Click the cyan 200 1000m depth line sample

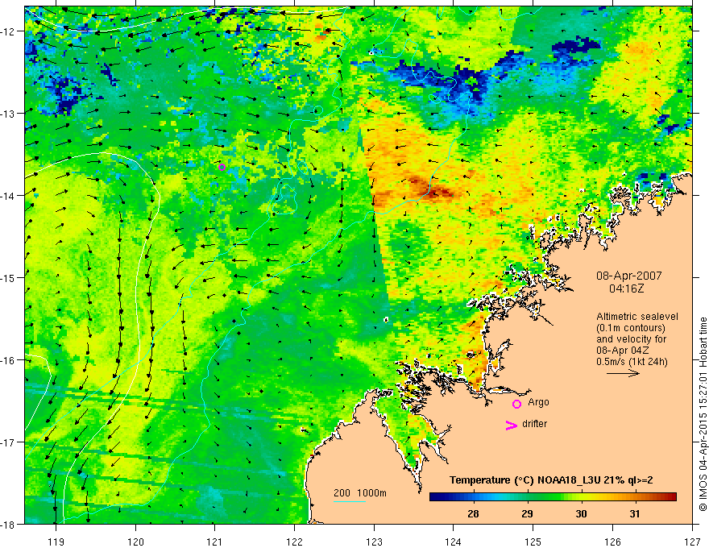pyautogui.click(x=350, y=501)
